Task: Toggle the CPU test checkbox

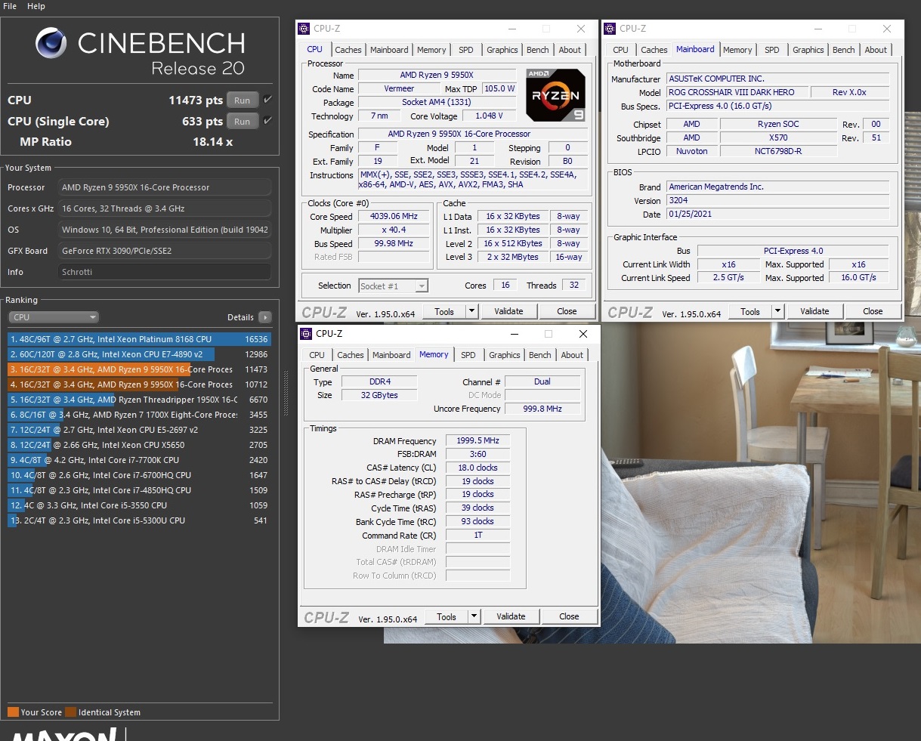Action: tap(268, 100)
